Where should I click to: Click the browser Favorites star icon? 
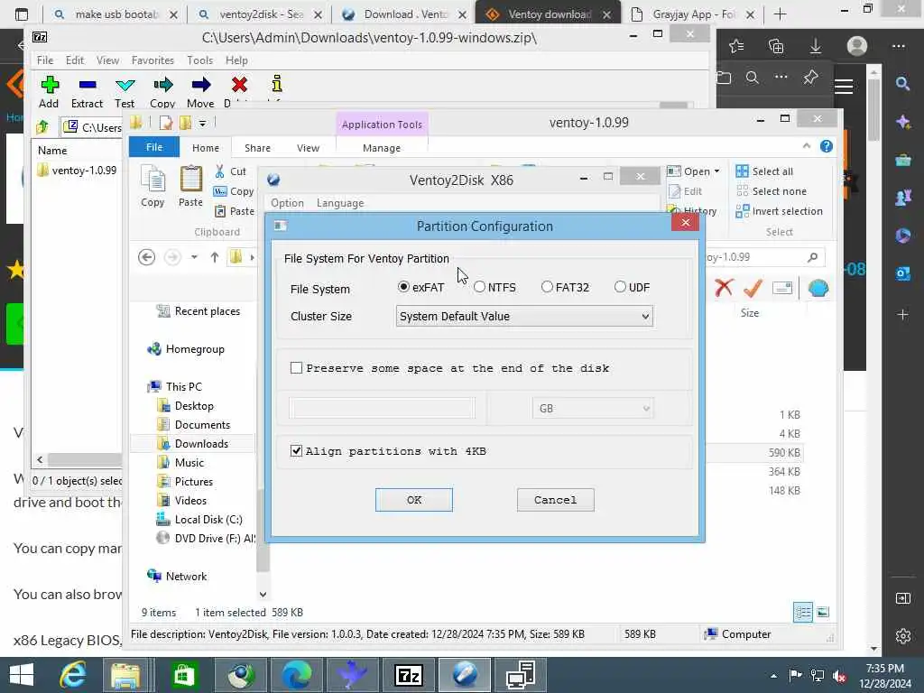click(736, 46)
